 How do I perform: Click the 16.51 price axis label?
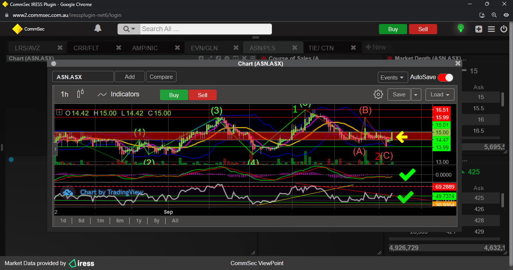441,110
